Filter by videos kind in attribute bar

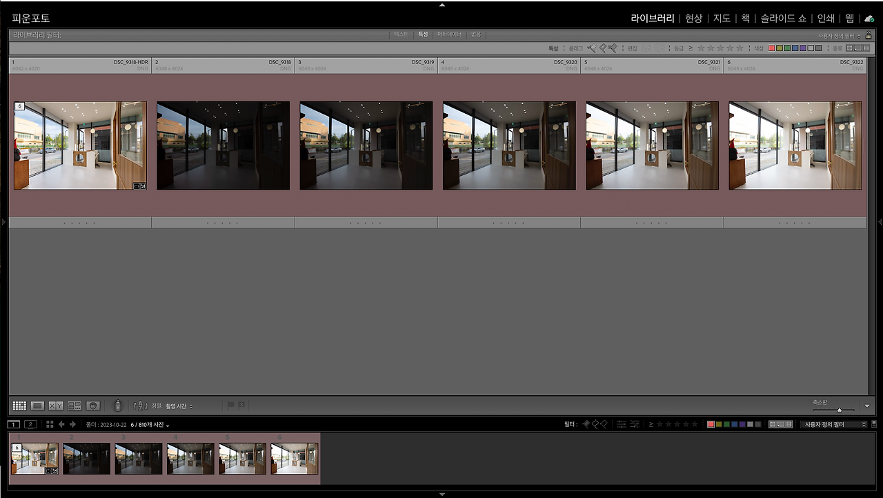pyautogui.click(x=866, y=48)
